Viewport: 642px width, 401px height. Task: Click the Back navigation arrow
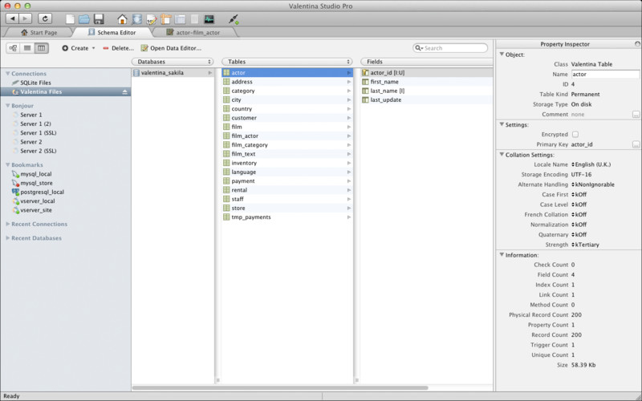(12, 18)
